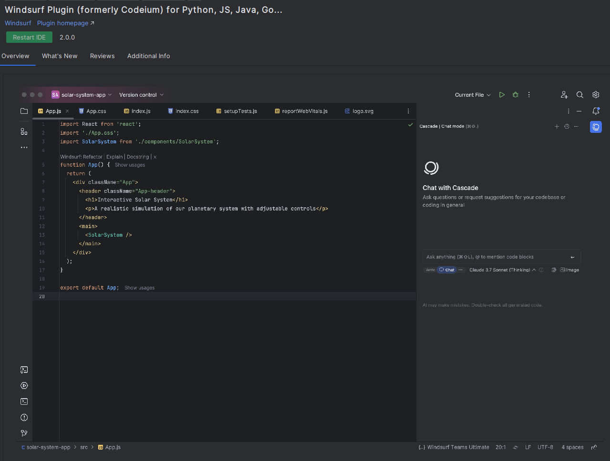Switch Cascade to Write mode
Image resolution: width=610 pixels, height=461 pixels.
[x=430, y=270]
